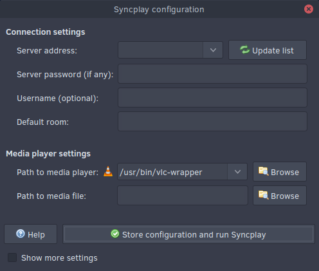Screen dimensions: 319x271
Task: Browse for the media player path
Action: [x=280, y=172]
